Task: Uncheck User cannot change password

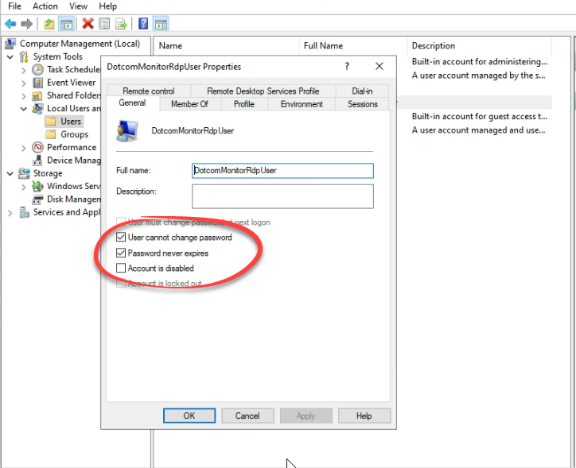Action: click(x=121, y=238)
